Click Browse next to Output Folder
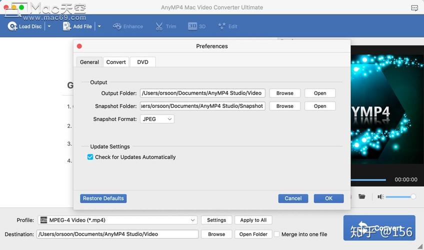The image size is (424, 250). 284,93
